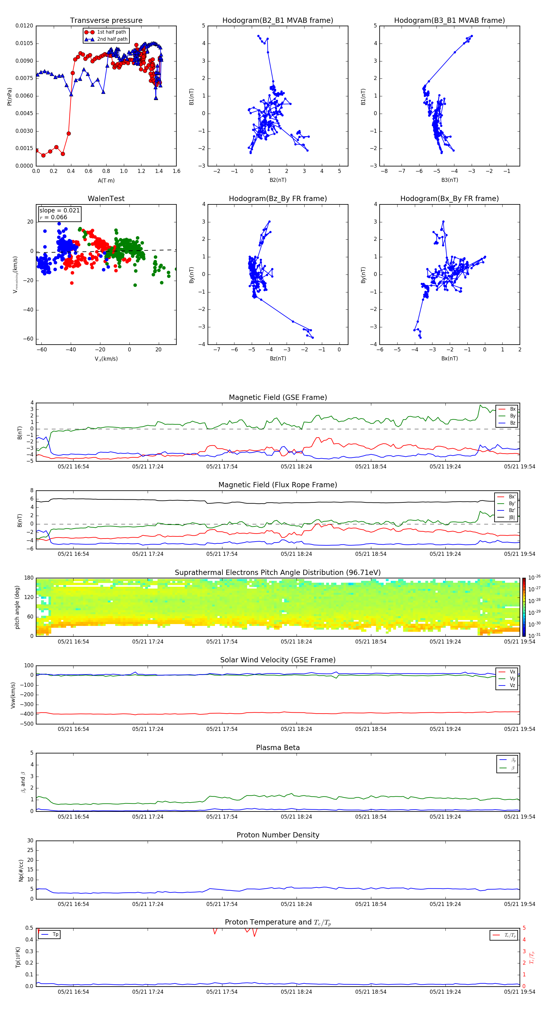Click the 'A(T·m)' axis label
This screenshot has width=556, height=1019.
pyautogui.click(x=106, y=180)
